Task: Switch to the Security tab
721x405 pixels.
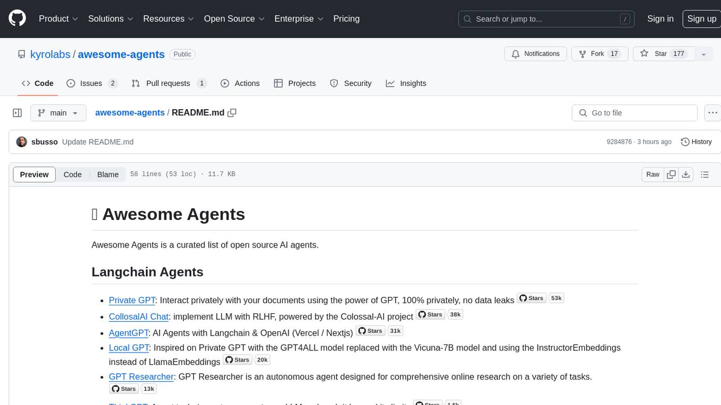Action: 351,83
